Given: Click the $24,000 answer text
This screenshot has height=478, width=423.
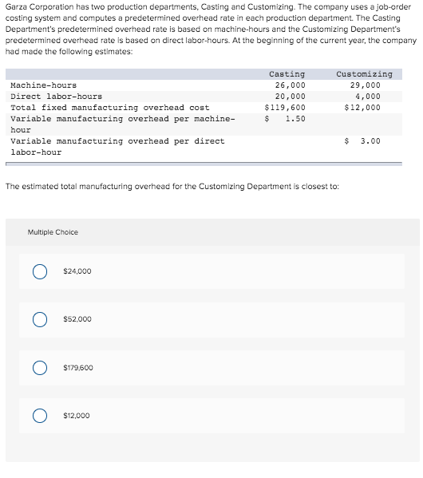Looking at the screenshot, I should tap(77, 271).
